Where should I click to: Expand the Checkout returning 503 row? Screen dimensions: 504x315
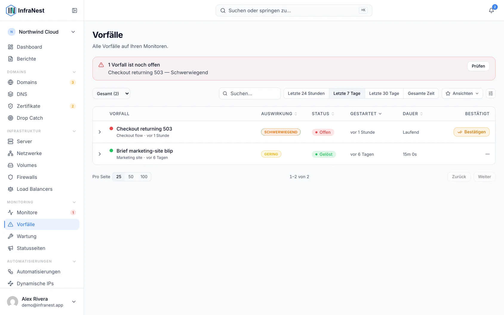tap(100, 132)
